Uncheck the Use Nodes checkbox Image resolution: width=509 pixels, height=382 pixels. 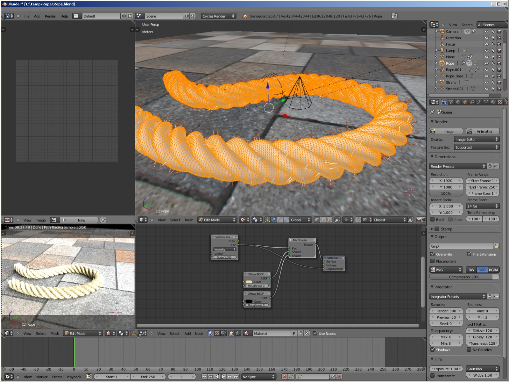point(315,333)
